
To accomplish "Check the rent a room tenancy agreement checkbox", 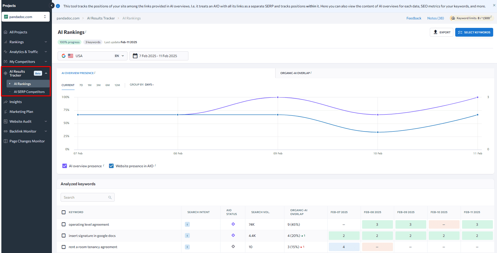I will (x=64, y=247).
